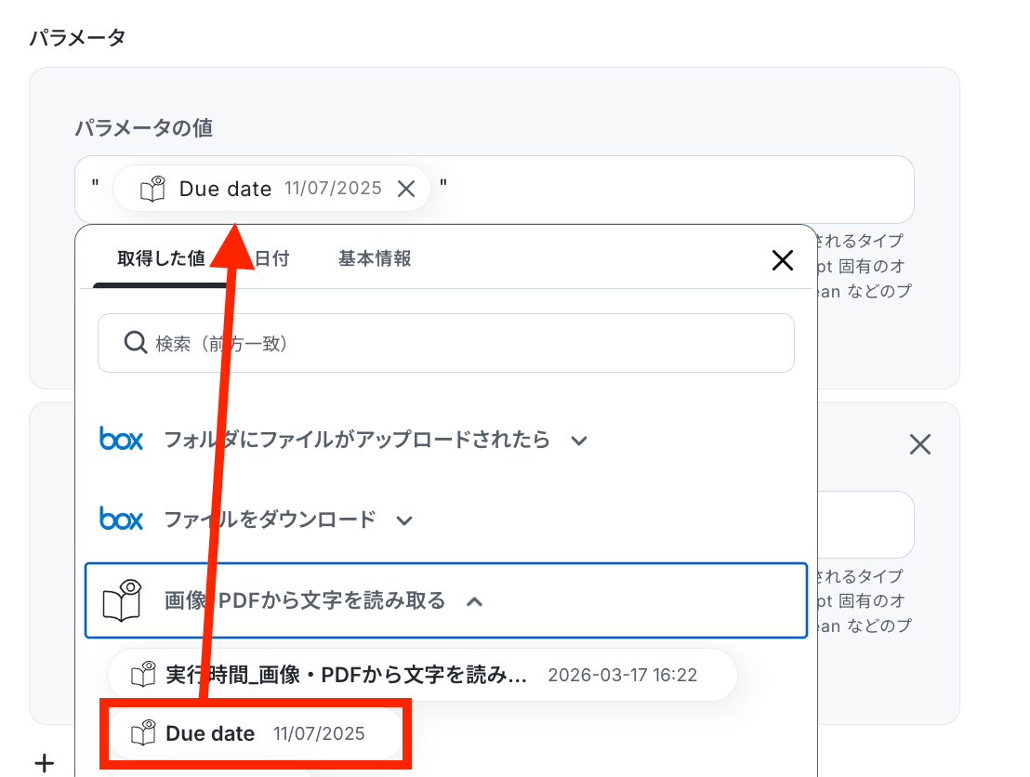1030x777 pixels.
Task: Collapse 画像・PDFから文字を読み取る chevron
Action: click(x=474, y=601)
